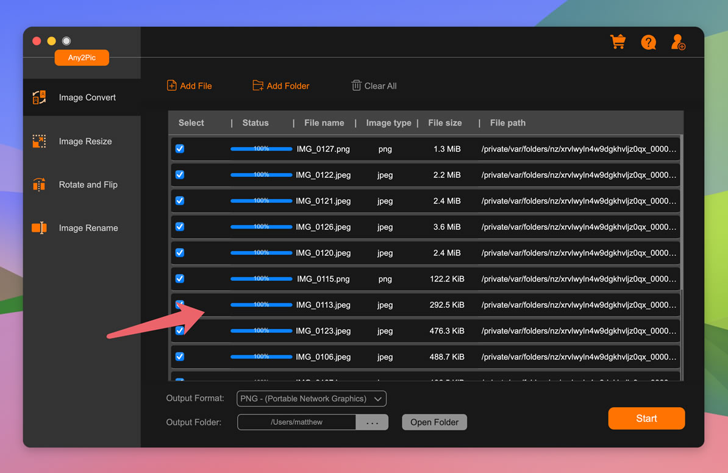This screenshot has height=473, width=728.
Task: Click the add account icon
Action: (678, 41)
